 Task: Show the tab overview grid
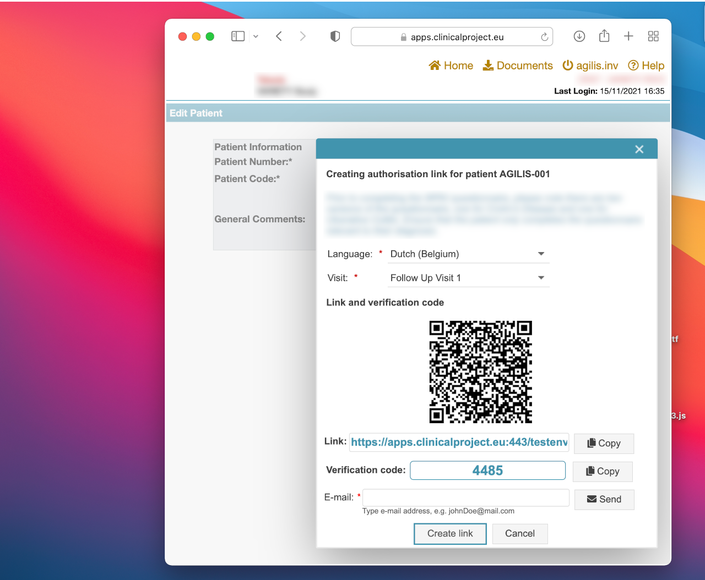[653, 36]
